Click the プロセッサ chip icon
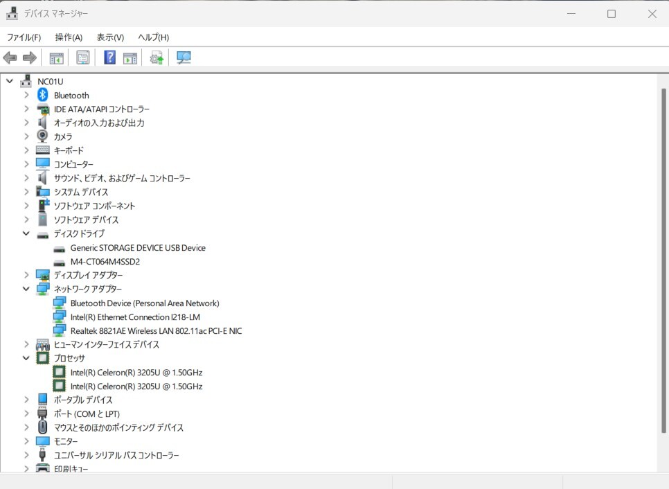 43,357
